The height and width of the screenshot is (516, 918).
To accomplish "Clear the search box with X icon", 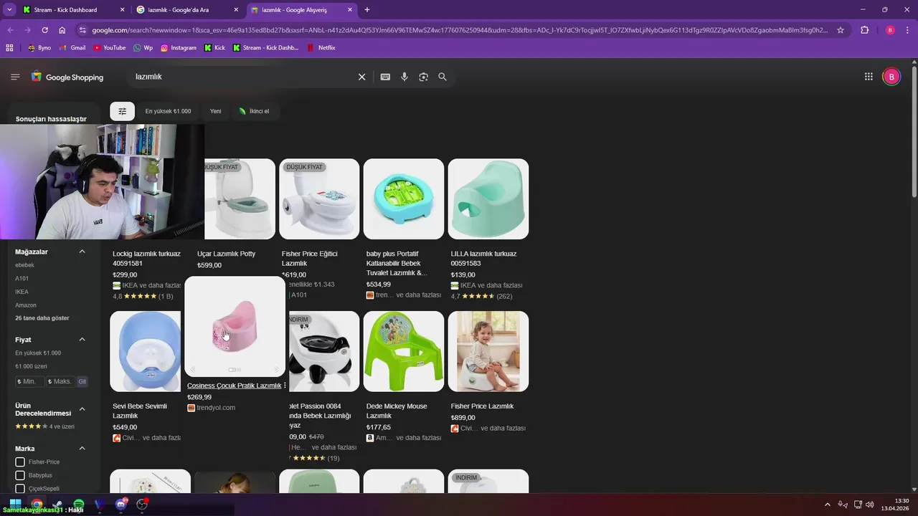I will (361, 77).
